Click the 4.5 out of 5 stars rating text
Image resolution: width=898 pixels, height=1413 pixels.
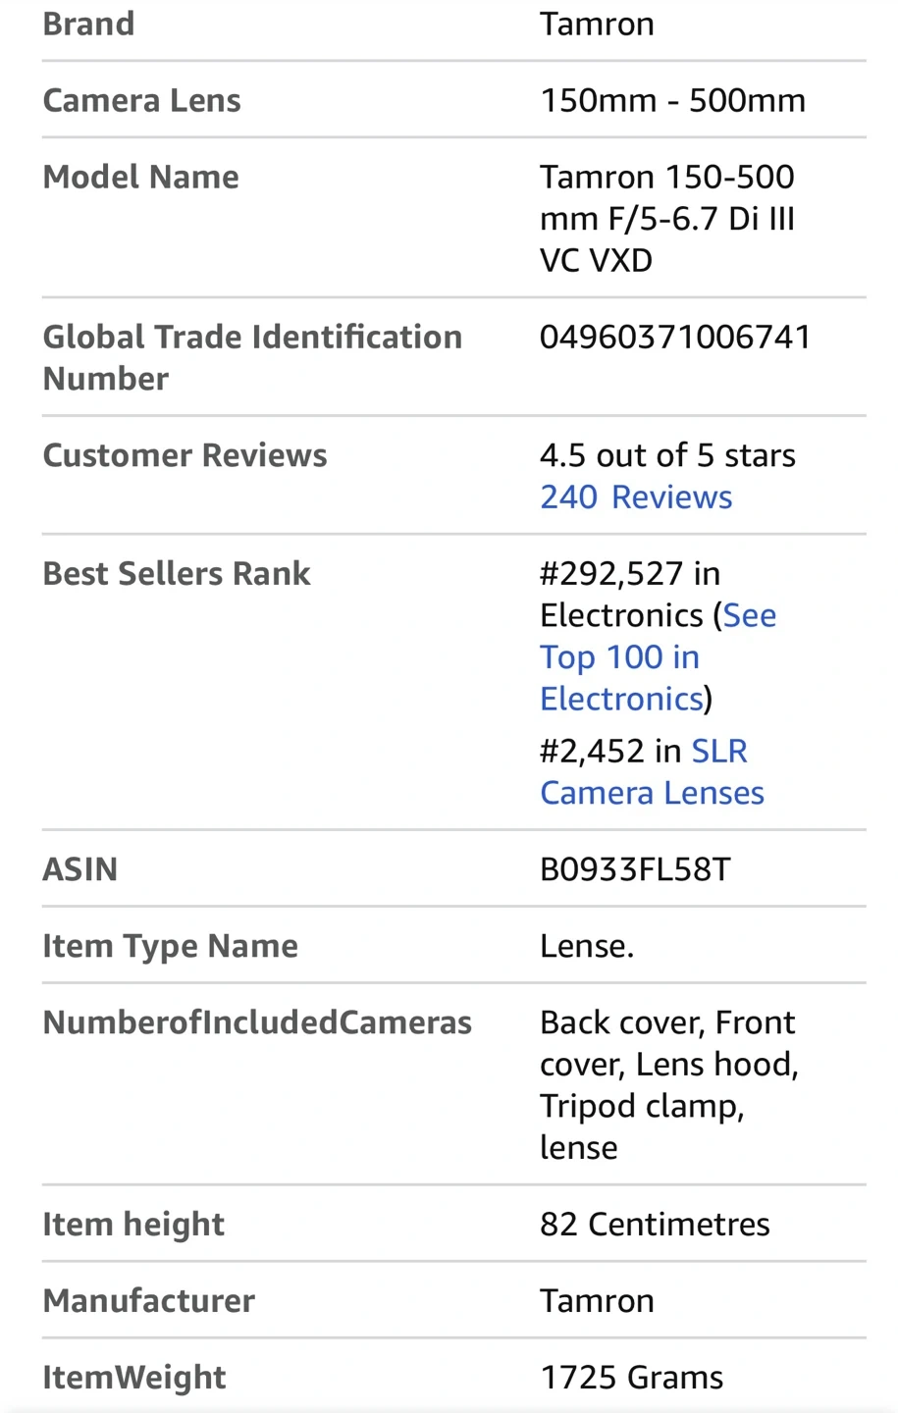coord(667,455)
